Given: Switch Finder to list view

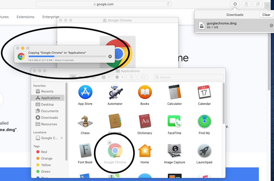Looking at the screenshot, I should (x=80, y=77).
